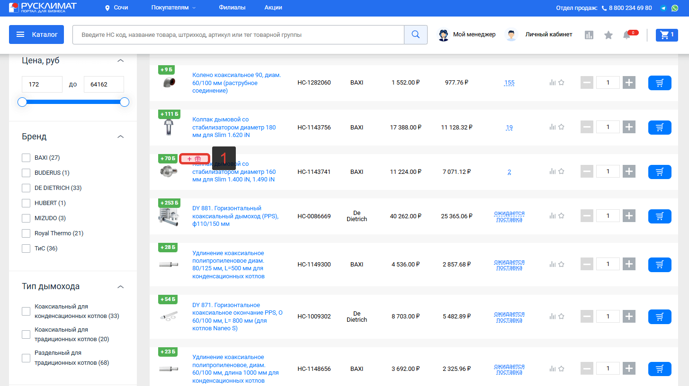Open the Каталог menu button
The width and height of the screenshot is (689, 386).
(37, 34)
